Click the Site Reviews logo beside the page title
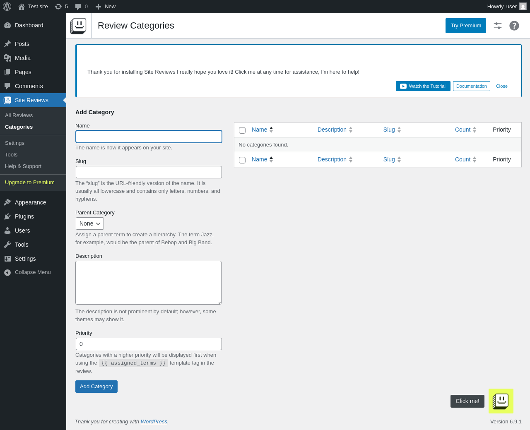The image size is (530, 430). 78,26
